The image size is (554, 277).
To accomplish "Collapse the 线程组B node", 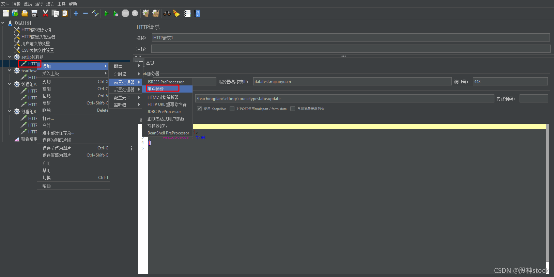I will pyautogui.click(x=10, y=111).
